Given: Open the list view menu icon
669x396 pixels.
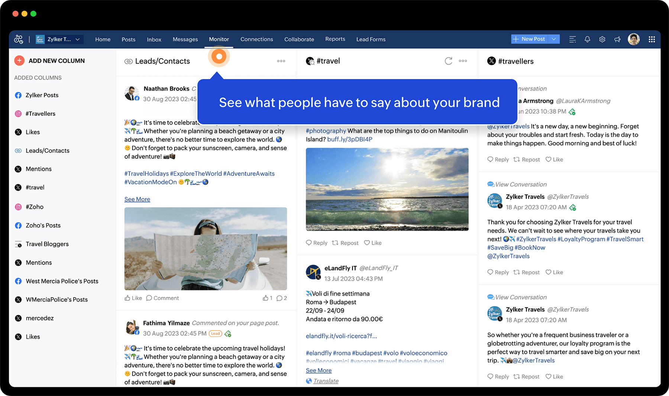Looking at the screenshot, I should tap(572, 39).
